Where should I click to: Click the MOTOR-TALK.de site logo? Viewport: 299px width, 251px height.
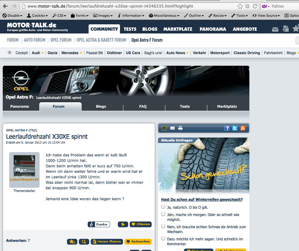pos(37,27)
